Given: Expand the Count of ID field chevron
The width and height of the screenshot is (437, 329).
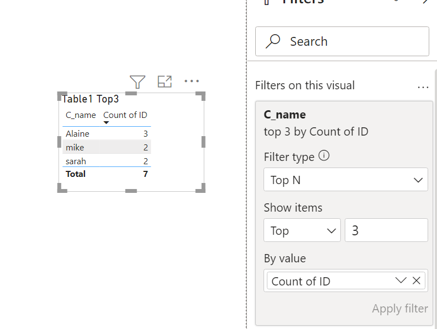Looking at the screenshot, I should (x=401, y=281).
